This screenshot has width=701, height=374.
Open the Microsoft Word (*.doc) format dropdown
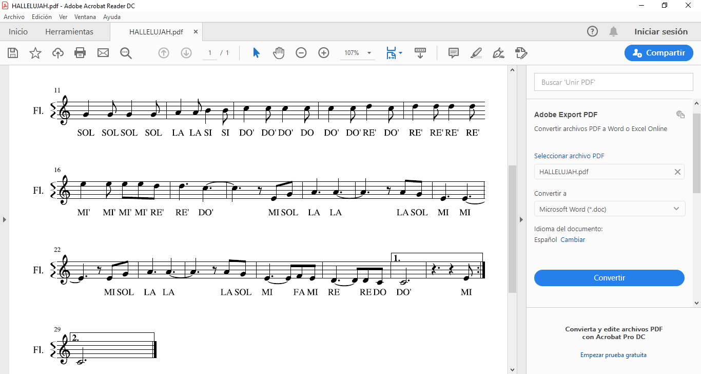(610, 209)
